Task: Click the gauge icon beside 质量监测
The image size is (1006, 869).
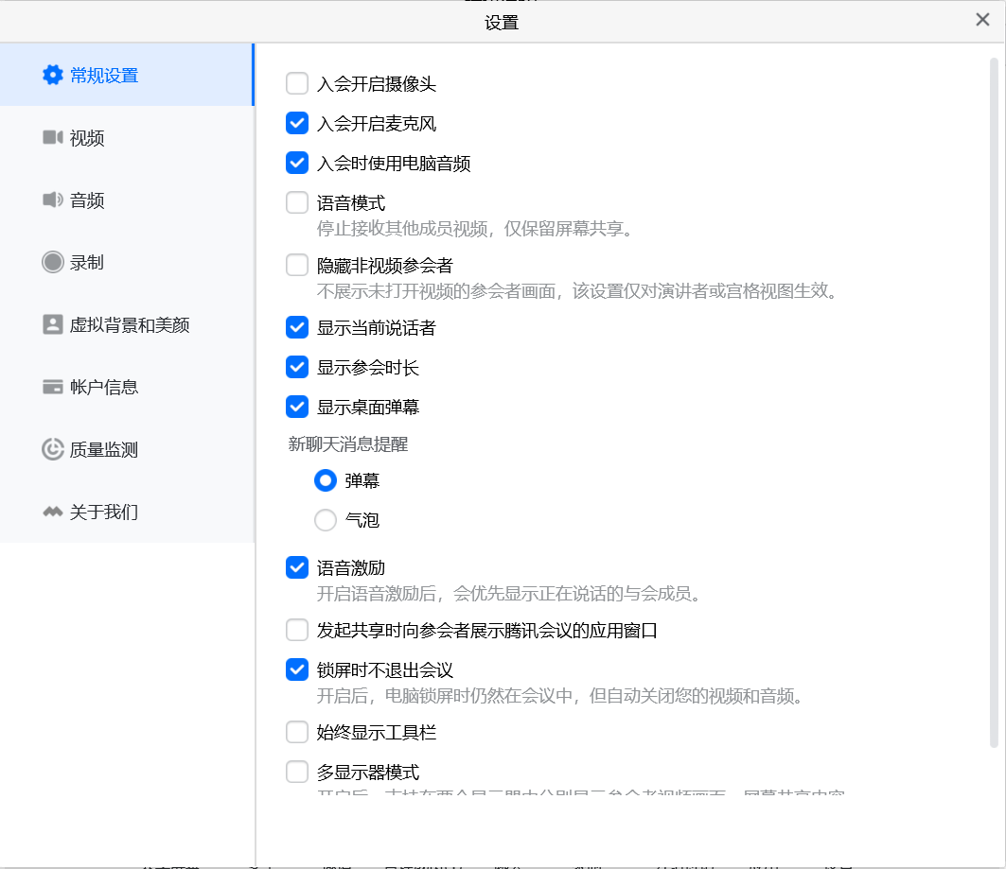Action: (53, 449)
